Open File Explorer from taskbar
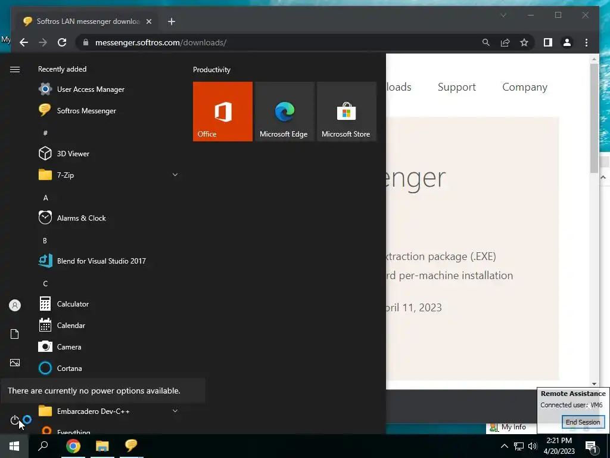Viewport: 610px width, 458px height. (102, 445)
